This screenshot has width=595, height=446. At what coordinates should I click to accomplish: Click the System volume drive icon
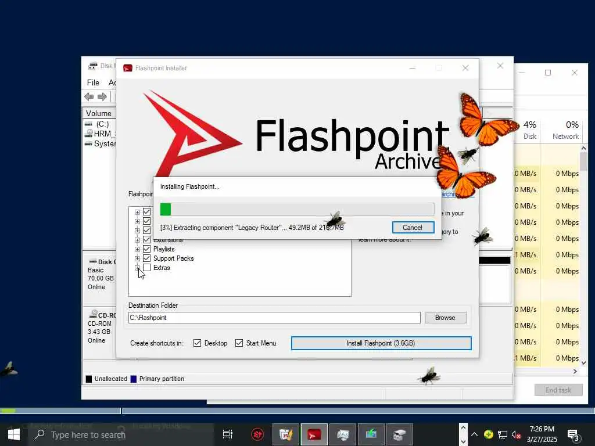pos(88,144)
